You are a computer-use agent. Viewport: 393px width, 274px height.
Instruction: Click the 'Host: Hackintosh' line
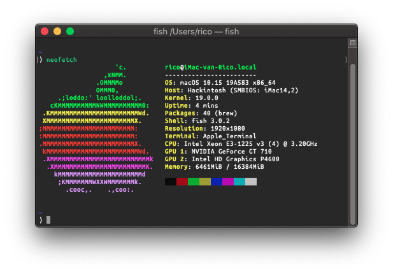[231, 90]
